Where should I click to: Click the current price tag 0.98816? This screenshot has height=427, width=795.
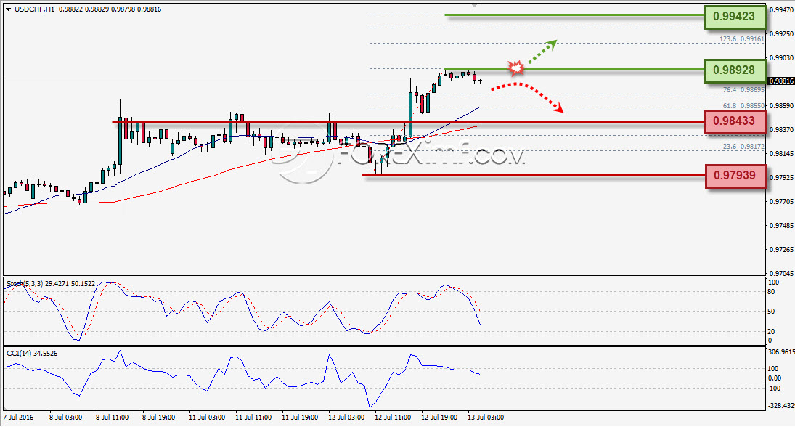(781, 81)
